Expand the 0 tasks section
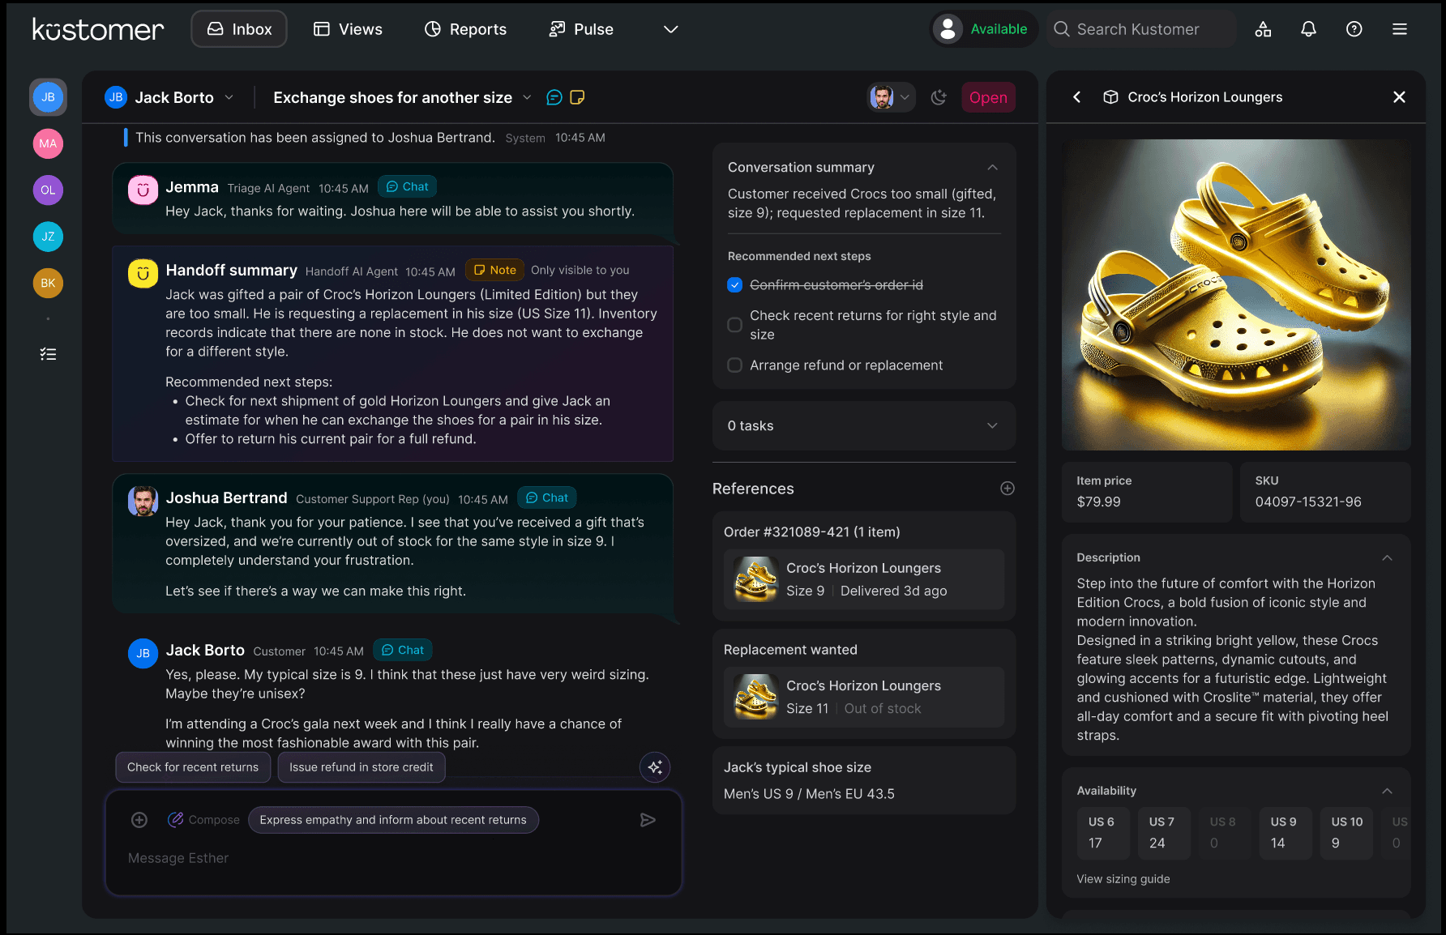 (992, 425)
